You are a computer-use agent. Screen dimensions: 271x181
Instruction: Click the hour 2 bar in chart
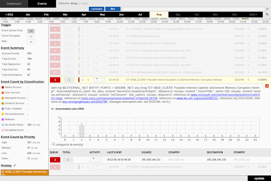coord(82,131)
